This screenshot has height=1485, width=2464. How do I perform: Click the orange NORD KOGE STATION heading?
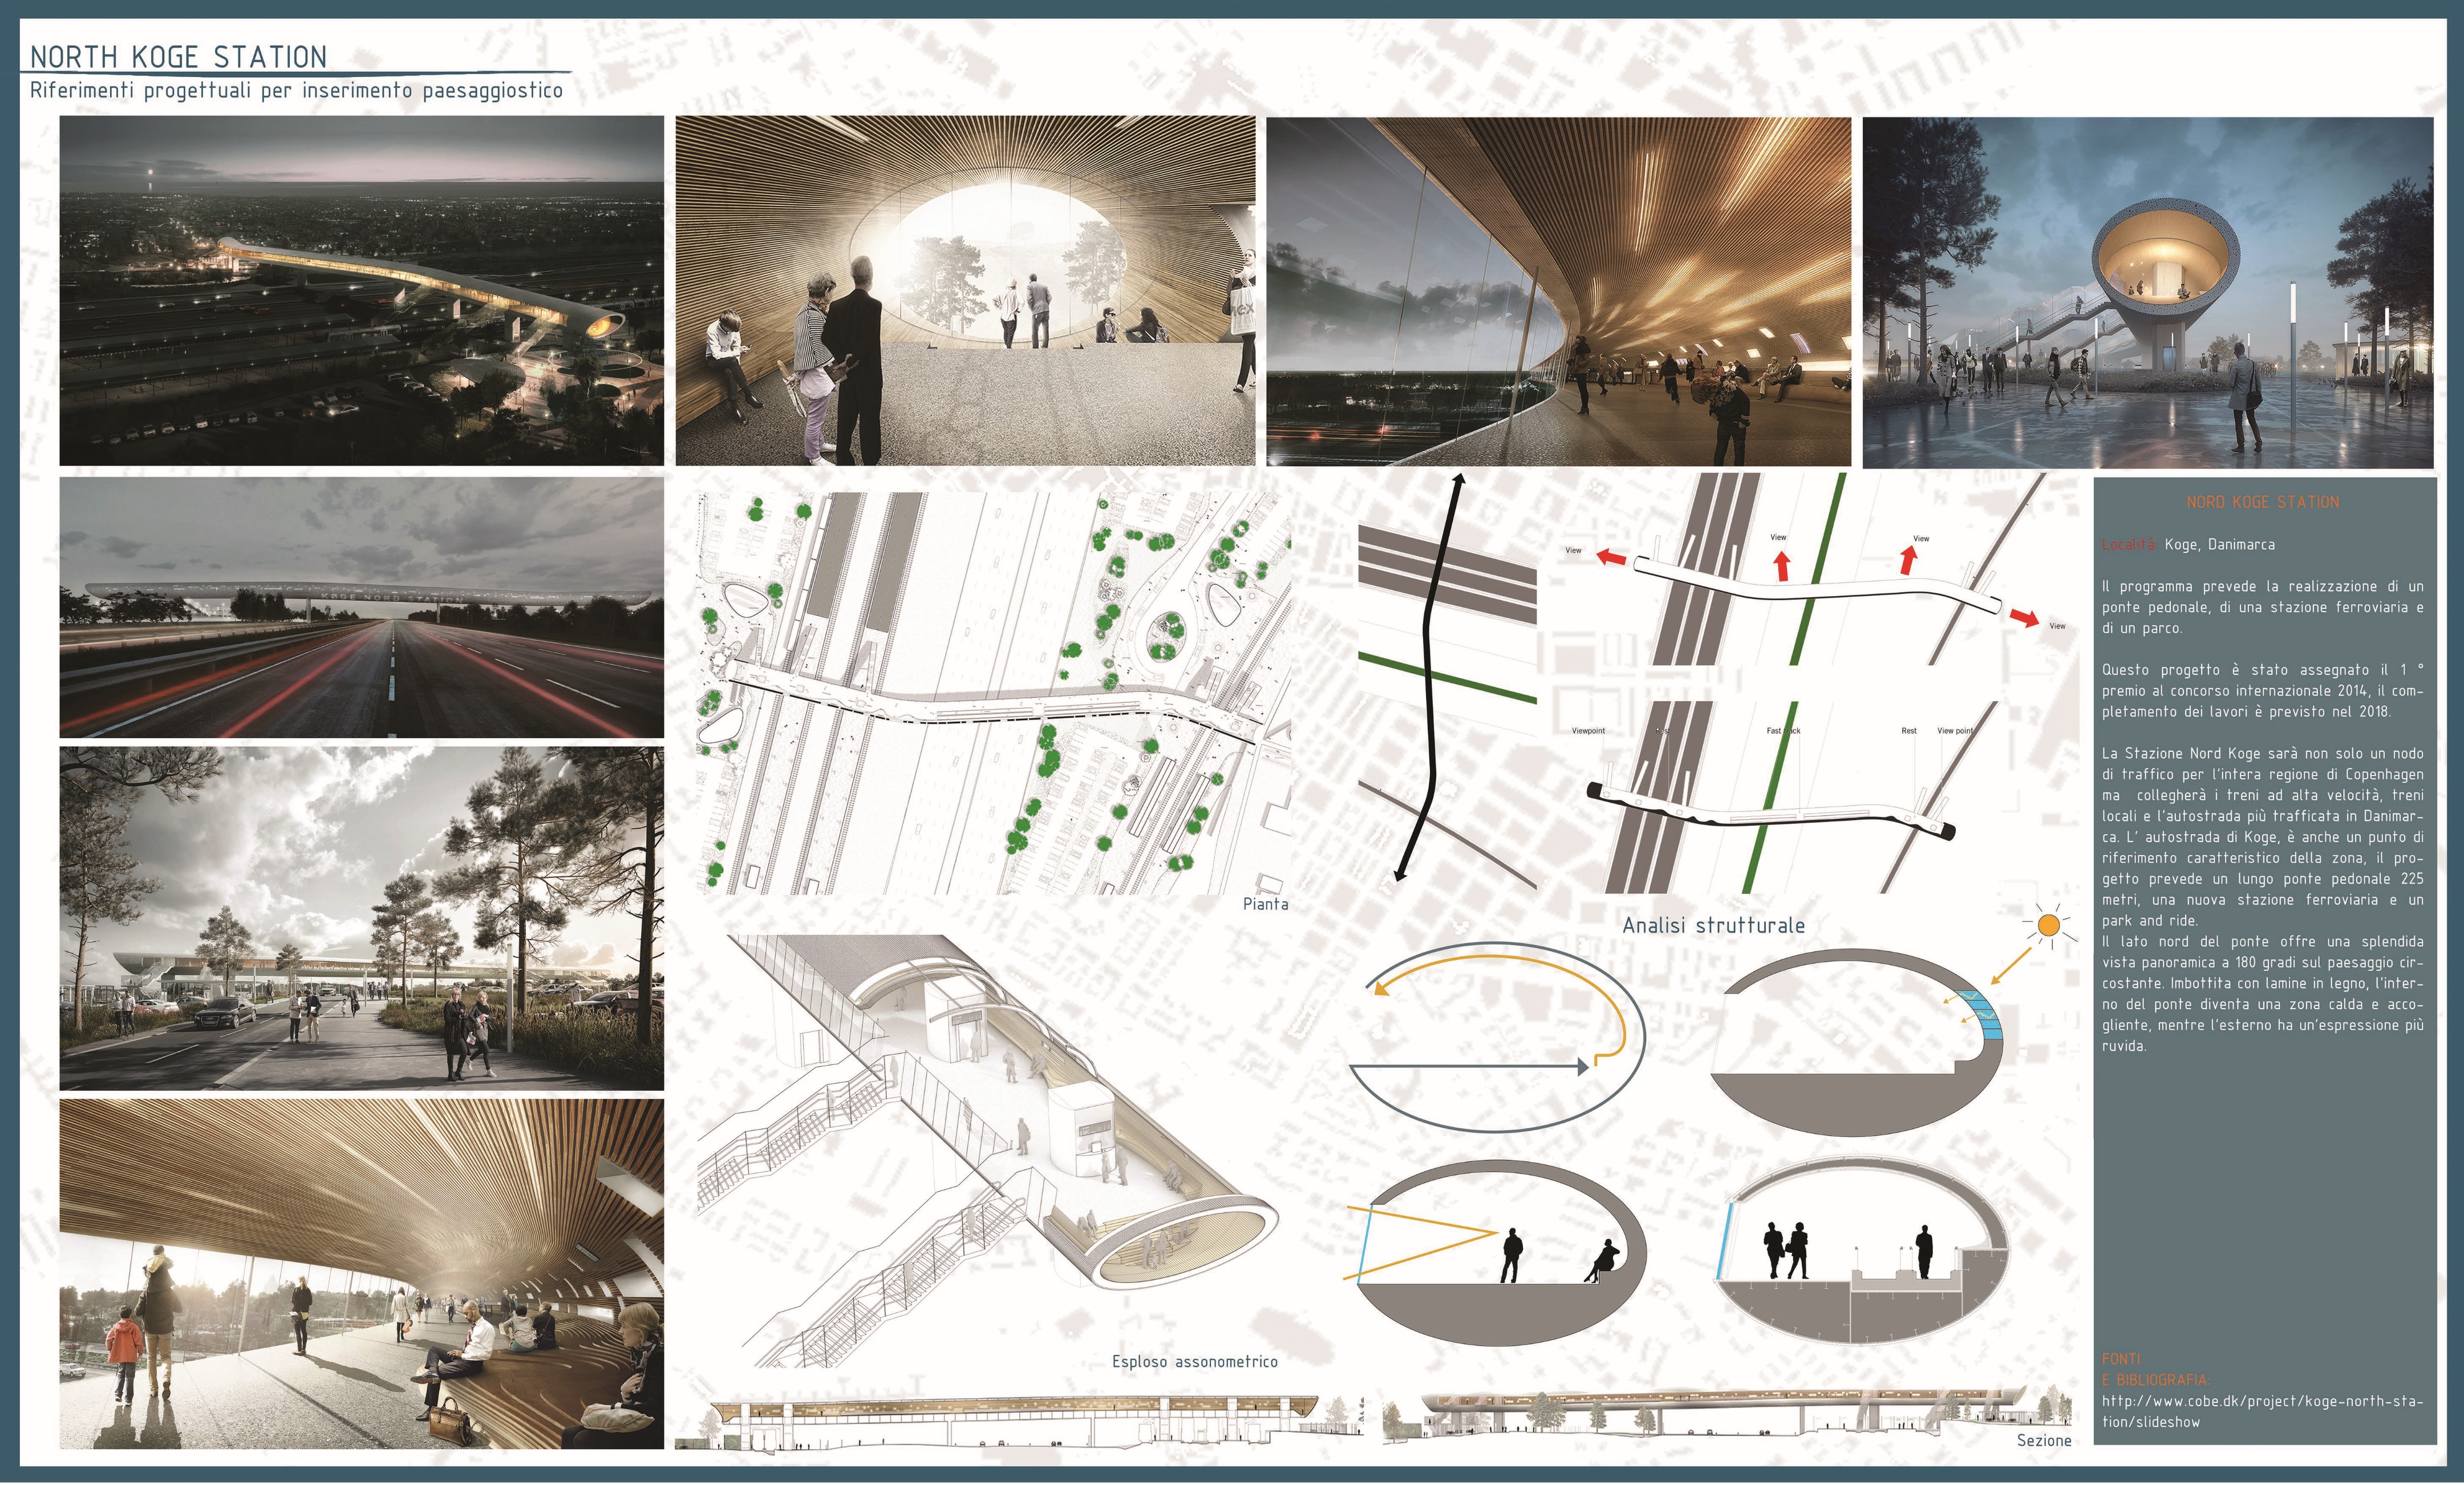(x=2262, y=502)
